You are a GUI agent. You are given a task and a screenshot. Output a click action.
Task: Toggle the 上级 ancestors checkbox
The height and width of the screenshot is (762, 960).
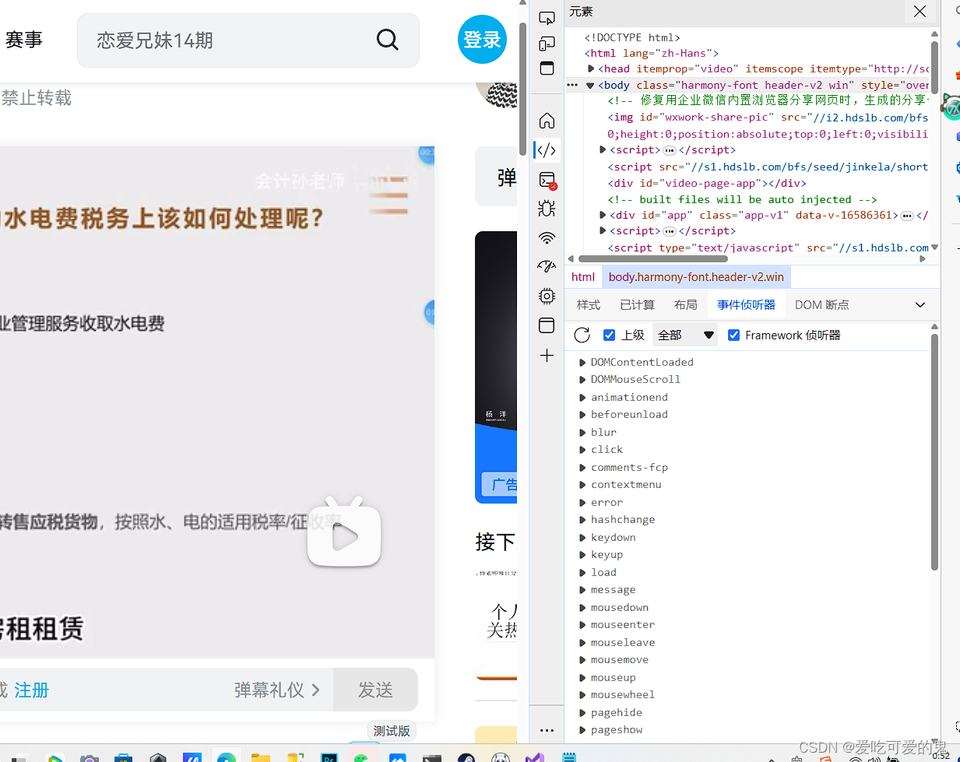[610, 335]
